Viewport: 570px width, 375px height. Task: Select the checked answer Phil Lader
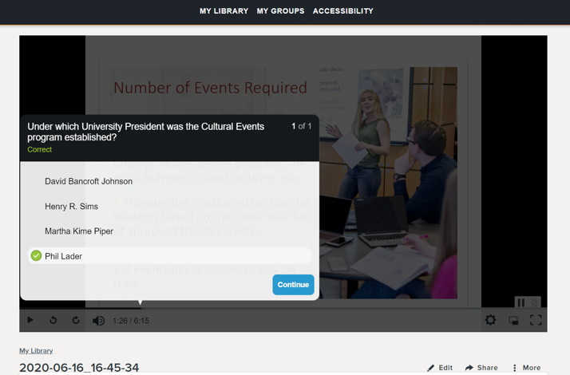tap(64, 256)
